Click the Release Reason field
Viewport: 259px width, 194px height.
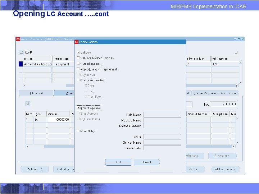162,126
